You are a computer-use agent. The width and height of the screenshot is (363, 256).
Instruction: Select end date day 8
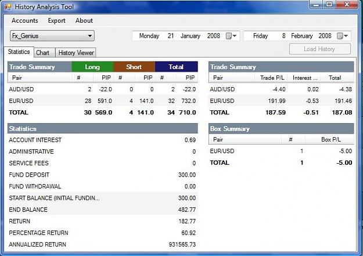pyautogui.click(x=283, y=36)
